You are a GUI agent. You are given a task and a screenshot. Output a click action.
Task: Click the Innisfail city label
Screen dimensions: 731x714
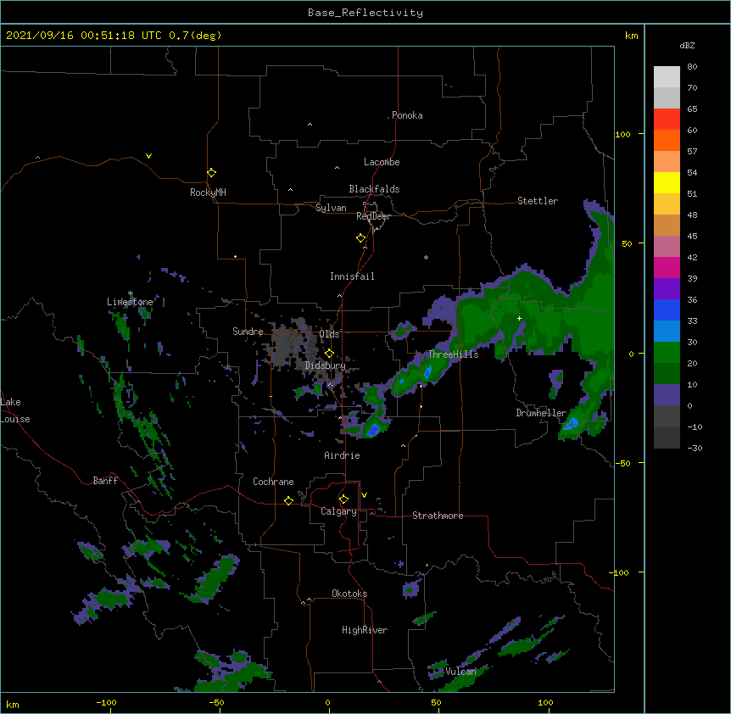click(352, 276)
